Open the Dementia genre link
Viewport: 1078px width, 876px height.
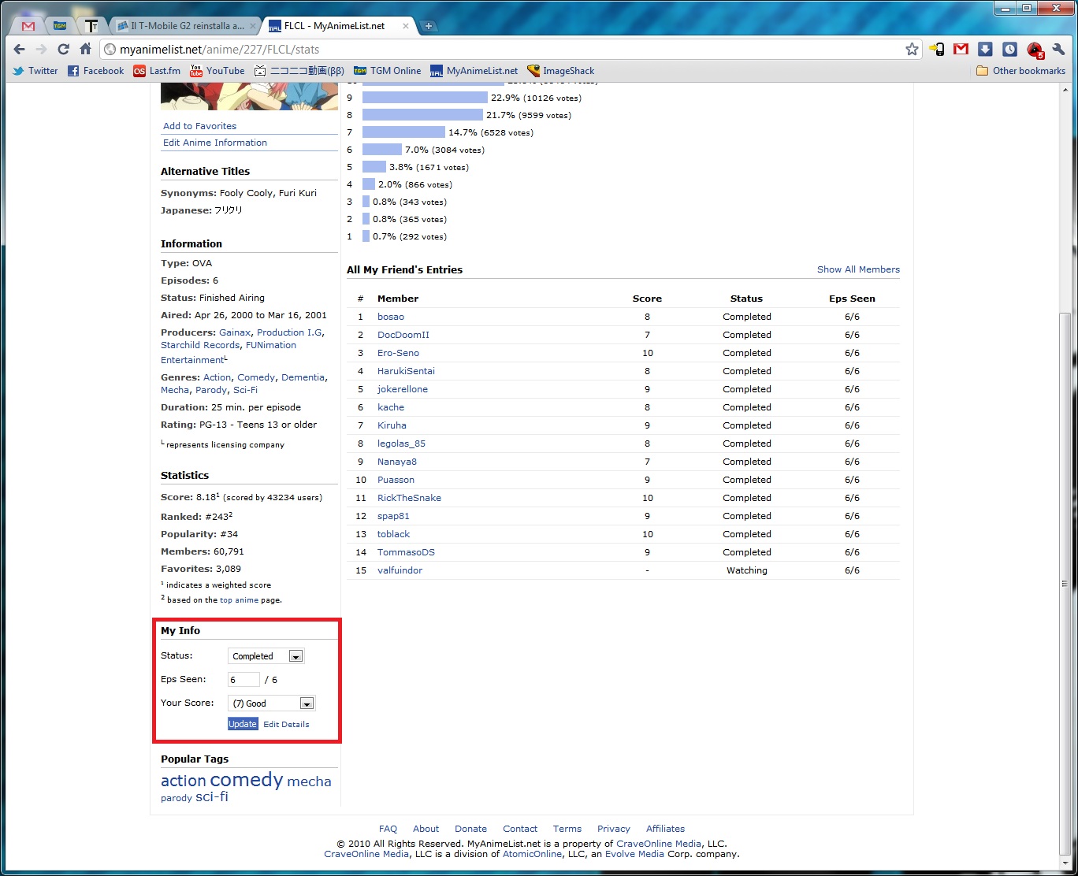[x=303, y=377]
